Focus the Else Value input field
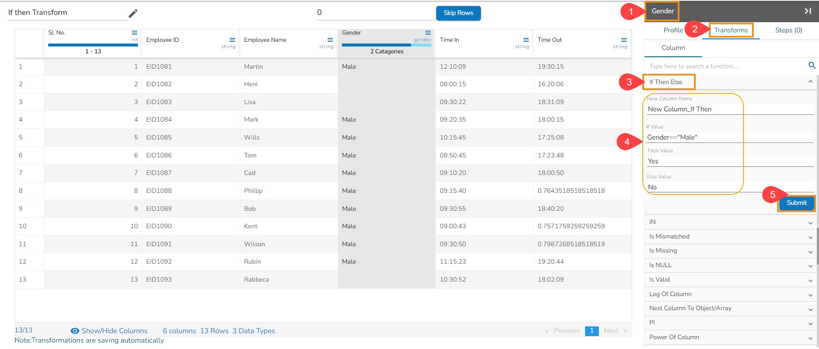 point(726,187)
